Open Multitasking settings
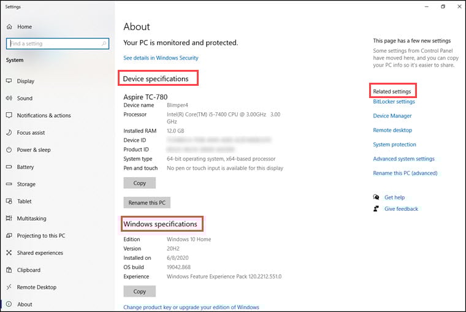The height and width of the screenshot is (312, 466). [31, 218]
